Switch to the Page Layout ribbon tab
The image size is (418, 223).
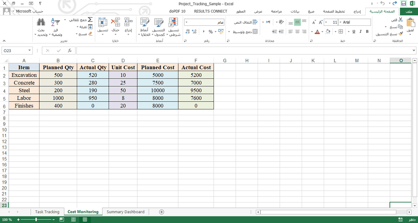(x=334, y=11)
